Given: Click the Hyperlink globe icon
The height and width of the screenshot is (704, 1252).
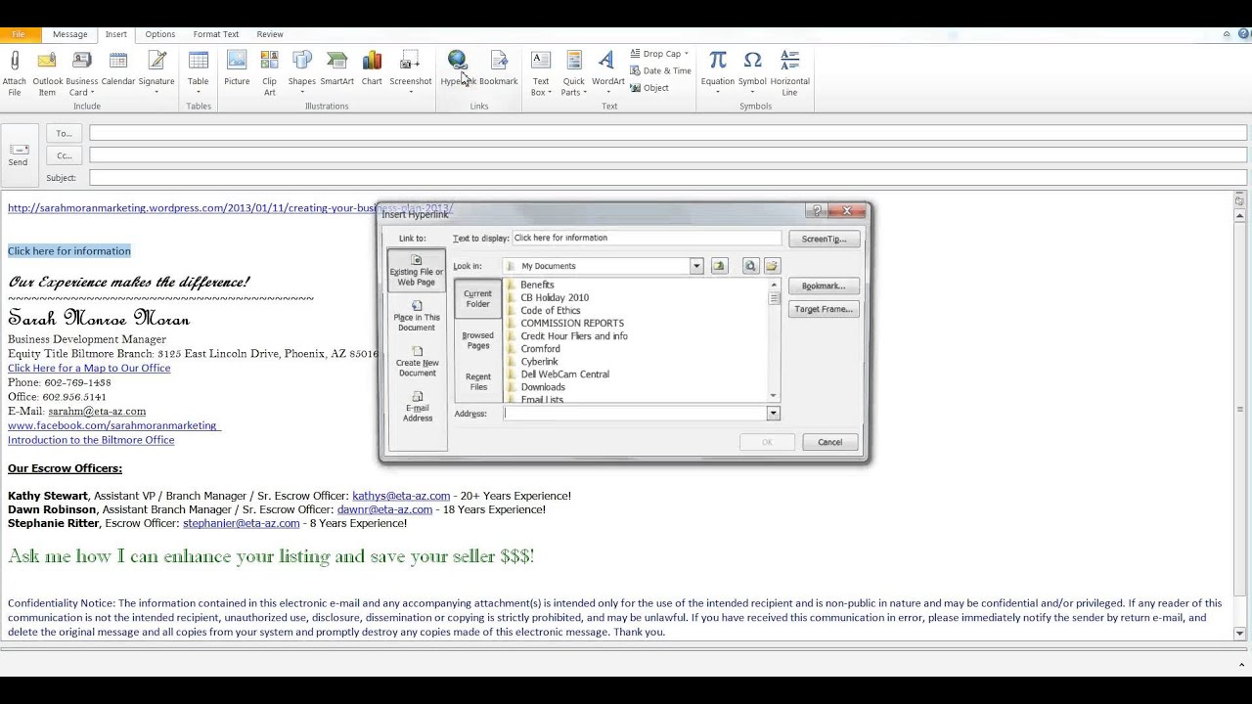Looking at the screenshot, I should (457, 61).
